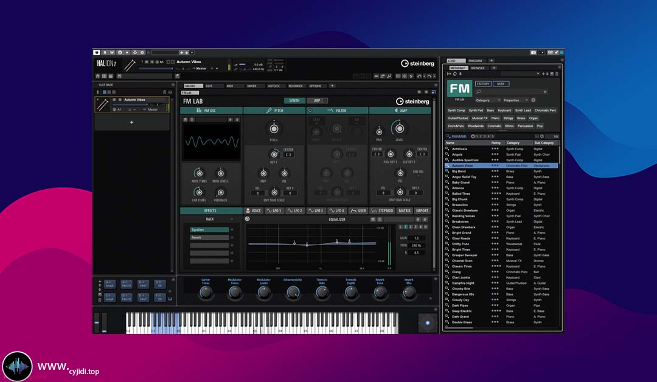Viewport: 657px width, 382px height.
Task: Toggle the Equalizer bypass dot in rack
Action: [232, 229]
